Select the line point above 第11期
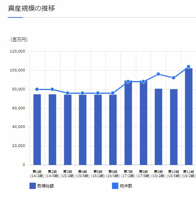The height and width of the screenshot is (199, 196). click(x=189, y=67)
